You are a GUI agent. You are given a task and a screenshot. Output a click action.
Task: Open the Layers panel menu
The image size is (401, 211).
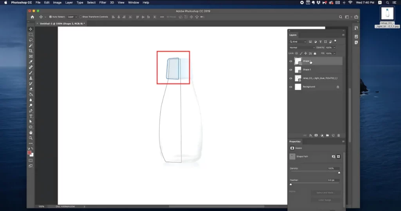point(343,35)
